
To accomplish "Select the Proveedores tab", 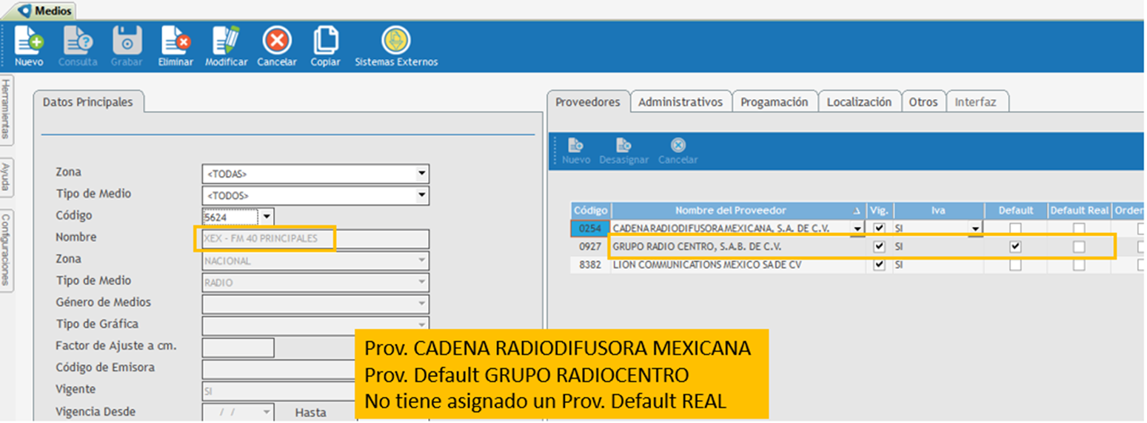I will [588, 102].
